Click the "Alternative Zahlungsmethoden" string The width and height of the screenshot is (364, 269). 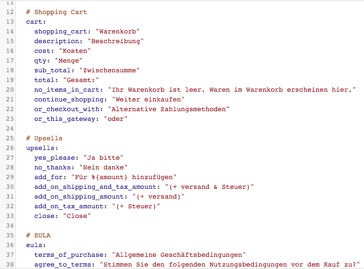click(x=168, y=109)
